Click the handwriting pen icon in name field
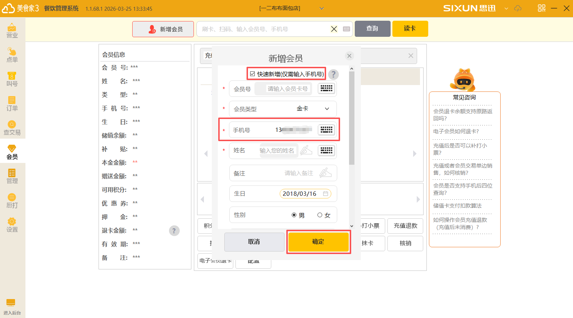 click(x=306, y=150)
